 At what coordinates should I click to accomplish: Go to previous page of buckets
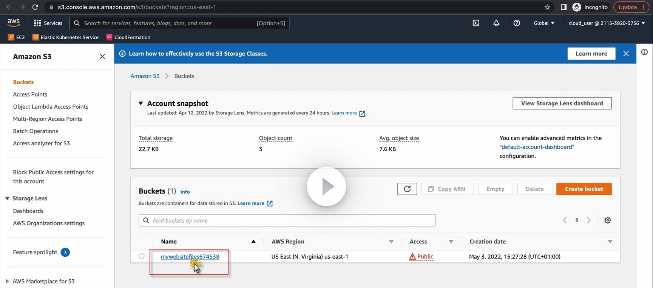click(565, 220)
